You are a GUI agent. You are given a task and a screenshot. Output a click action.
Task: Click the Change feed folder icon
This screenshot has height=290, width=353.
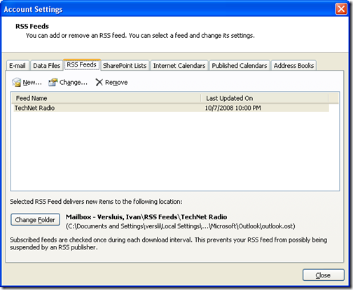pos(53,82)
